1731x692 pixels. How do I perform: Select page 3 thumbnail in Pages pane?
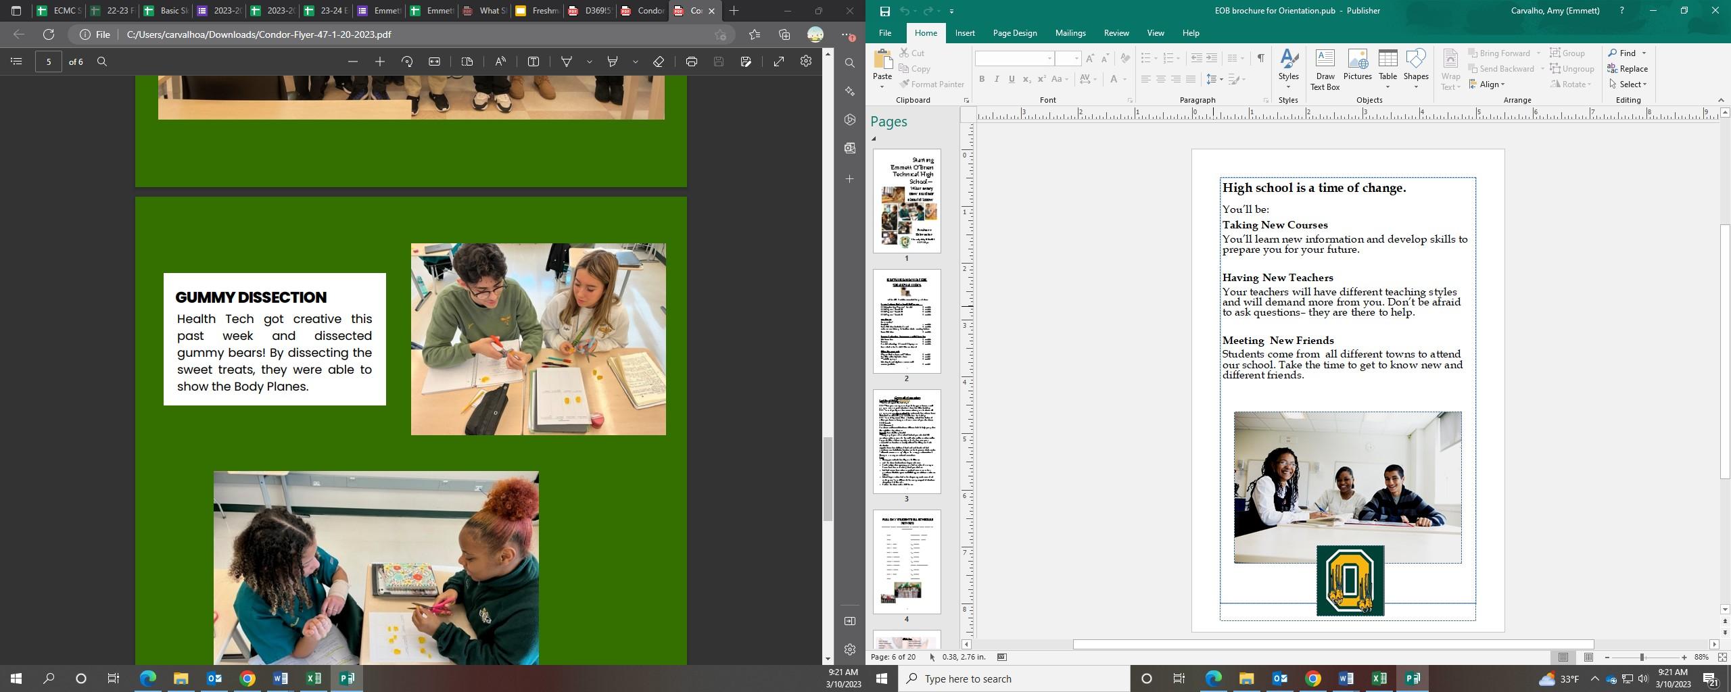pyautogui.click(x=906, y=441)
